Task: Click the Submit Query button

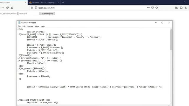Action: 48,14
